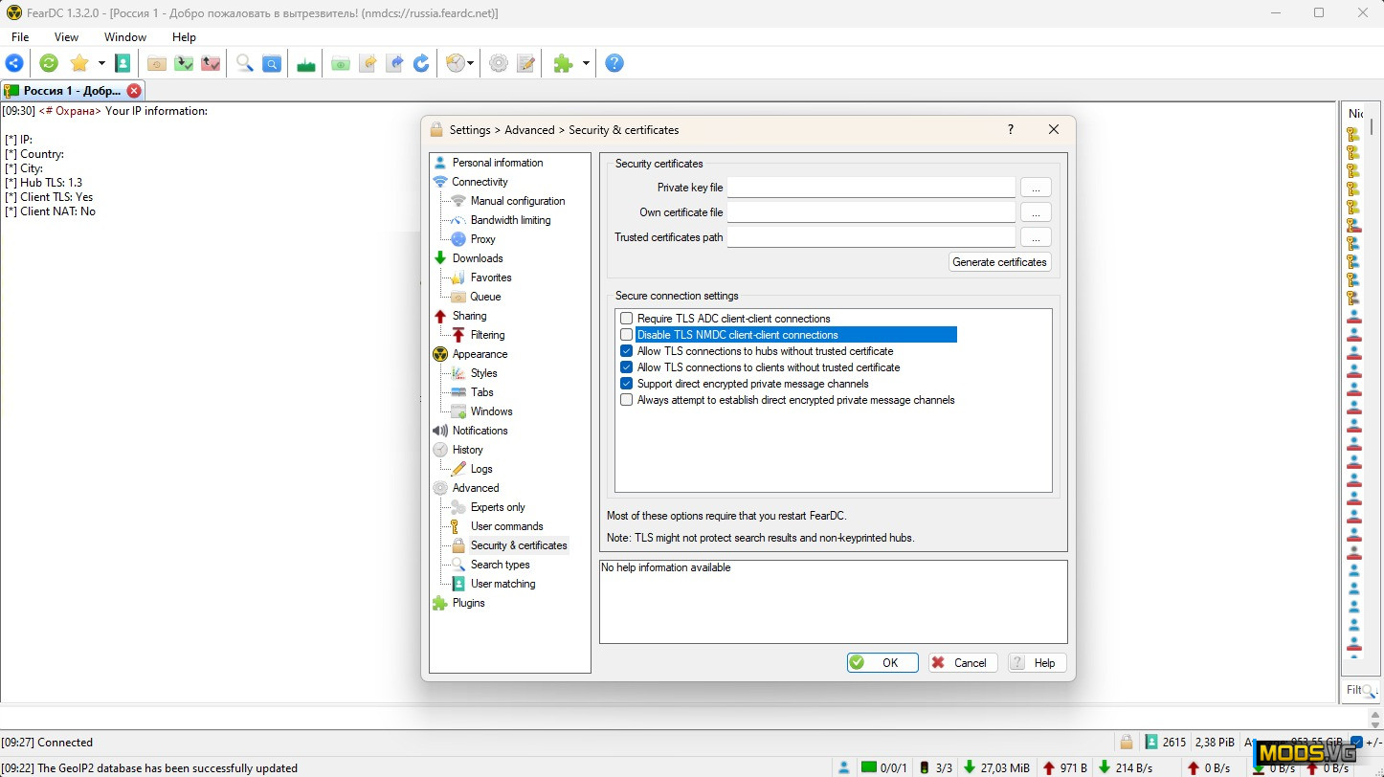
Task: Click the Reconnect green arrows toolbar icon
Action: pyautogui.click(x=49, y=63)
